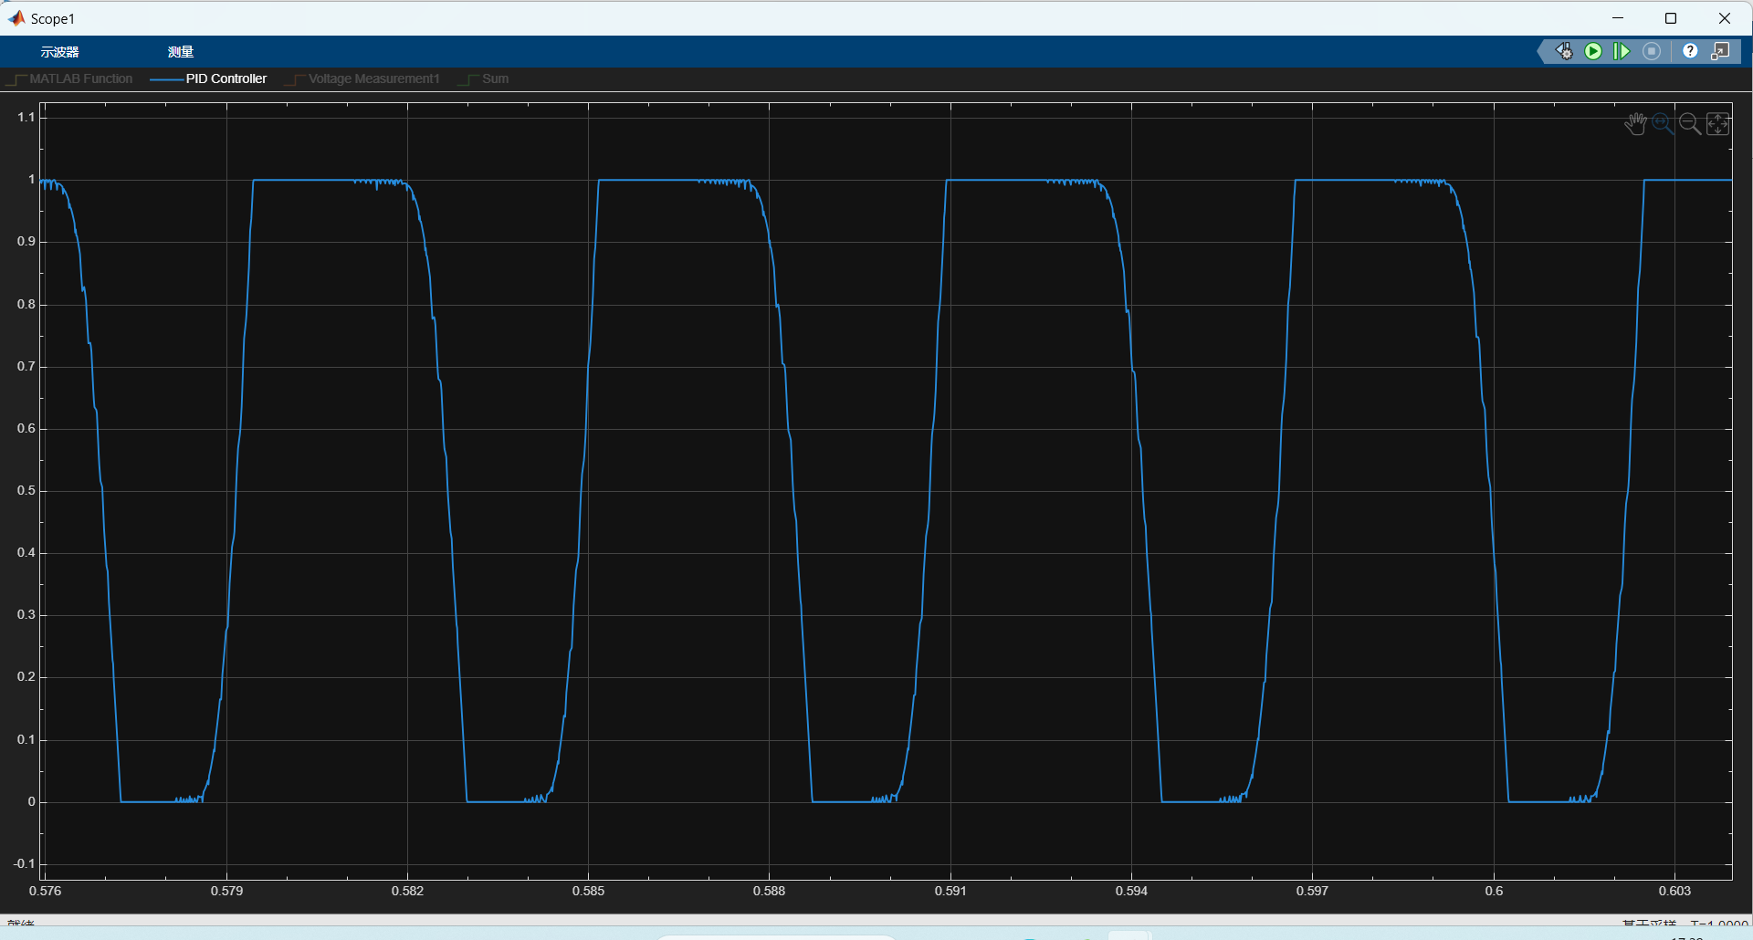Select the Pan hand tool on the axes
Viewport: 1753px width, 940px height.
[1635, 123]
